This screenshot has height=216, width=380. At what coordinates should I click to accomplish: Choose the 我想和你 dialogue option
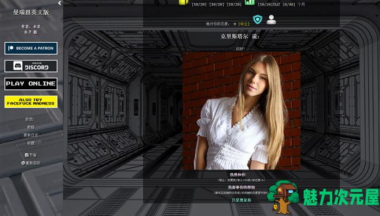pyautogui.click(x=238, y=174)
